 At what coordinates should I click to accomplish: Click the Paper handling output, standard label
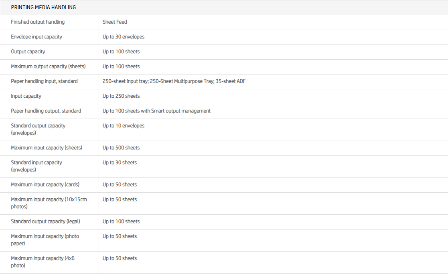(x=46, y=111)
